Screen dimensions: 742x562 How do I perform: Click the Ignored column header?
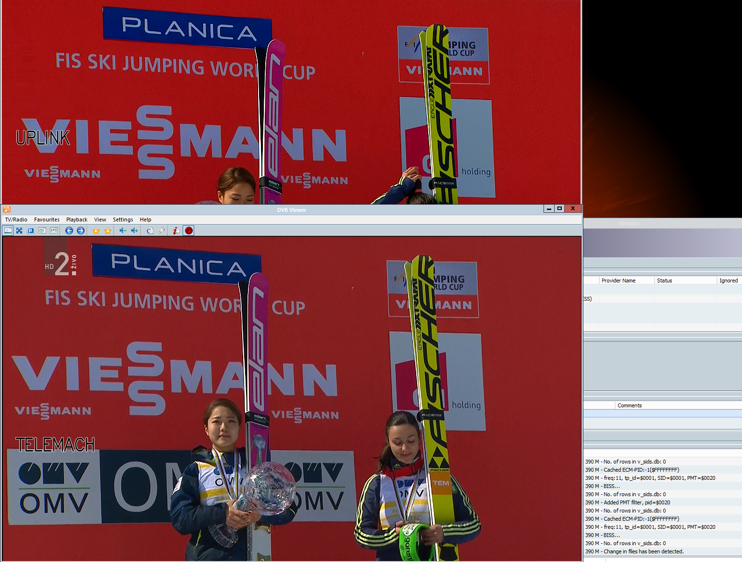[x=729, y=281]
